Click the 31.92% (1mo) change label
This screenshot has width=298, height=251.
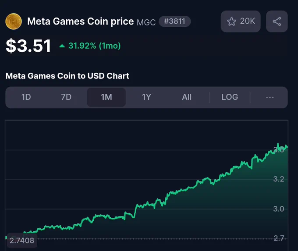[x=95, y=46]
